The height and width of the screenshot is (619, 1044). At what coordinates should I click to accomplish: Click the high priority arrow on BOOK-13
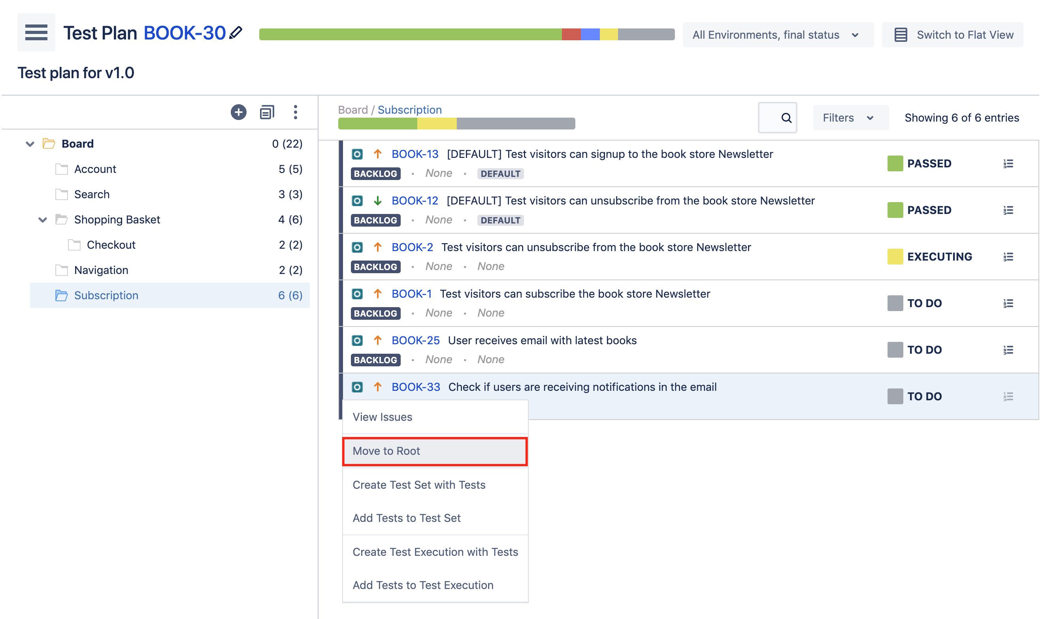coord(377,154)
